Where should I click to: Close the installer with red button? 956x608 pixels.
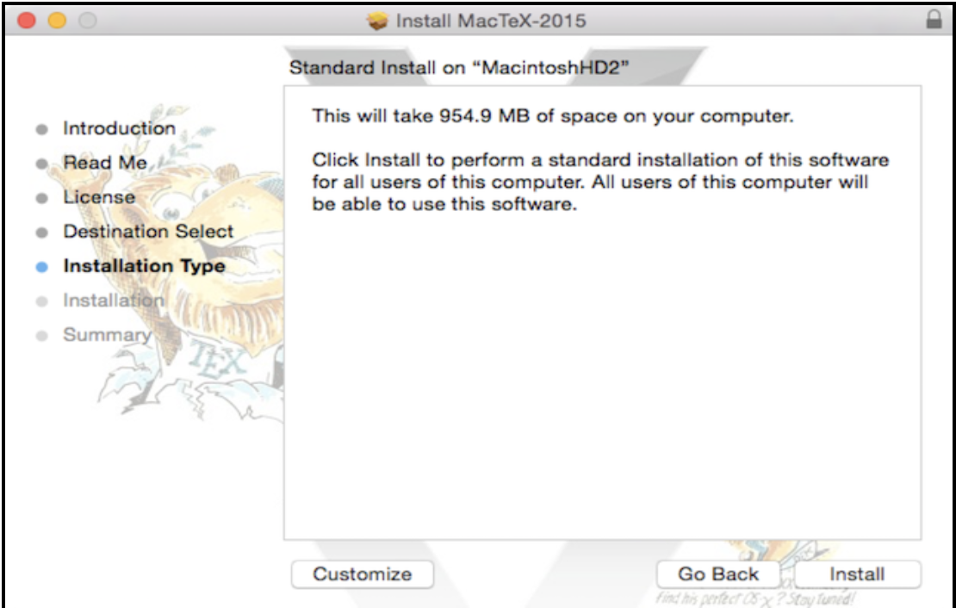(27, 21)
